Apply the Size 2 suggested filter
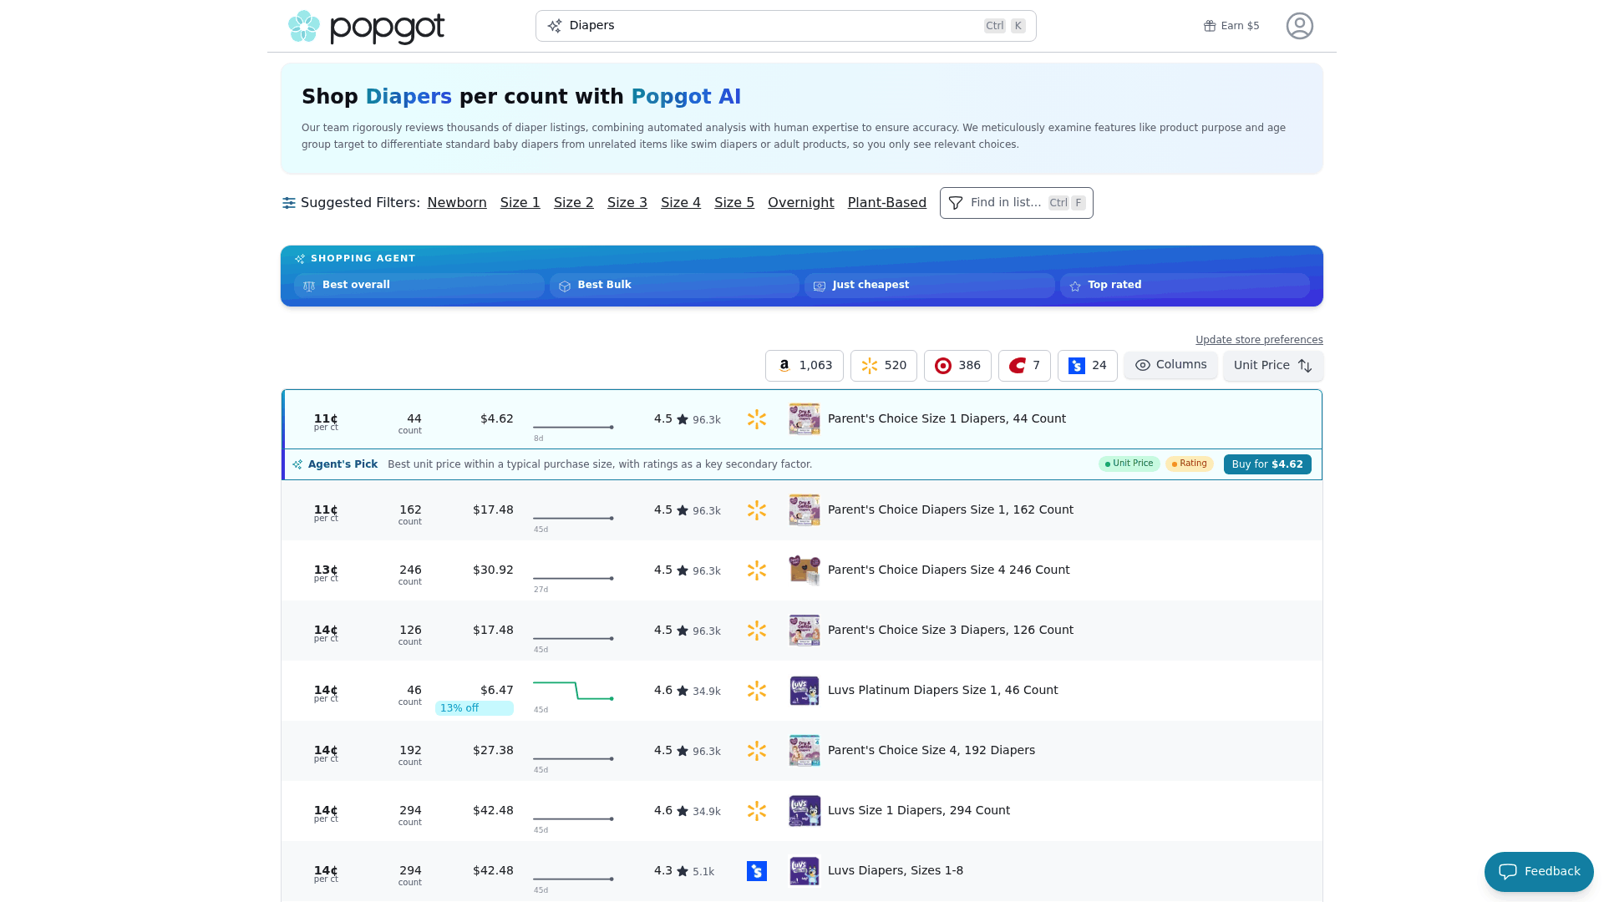Image resolution: width=1604 pixels, height=902 pixels. pos(573,203)
